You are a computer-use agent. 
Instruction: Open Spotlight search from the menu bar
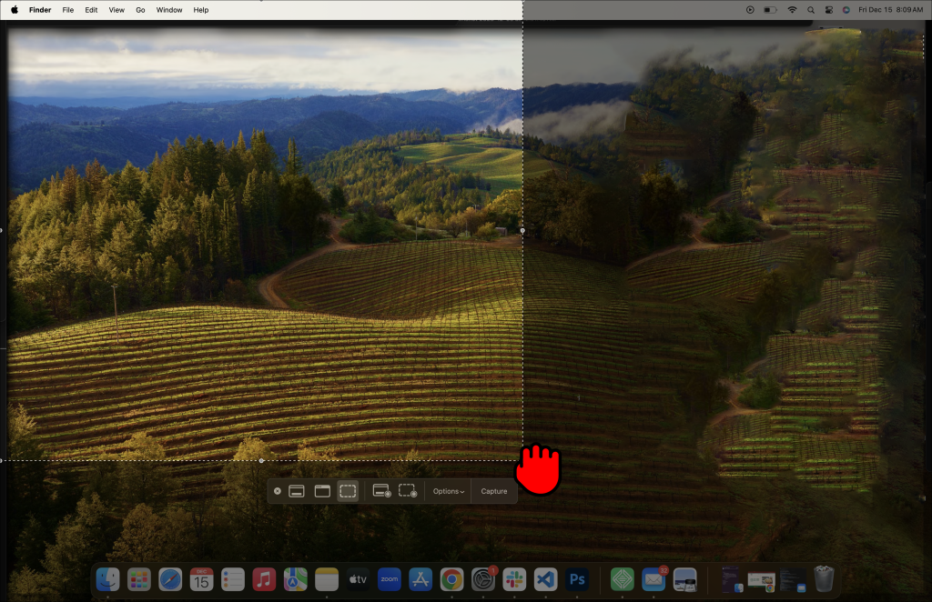click(x=813, y=10)
